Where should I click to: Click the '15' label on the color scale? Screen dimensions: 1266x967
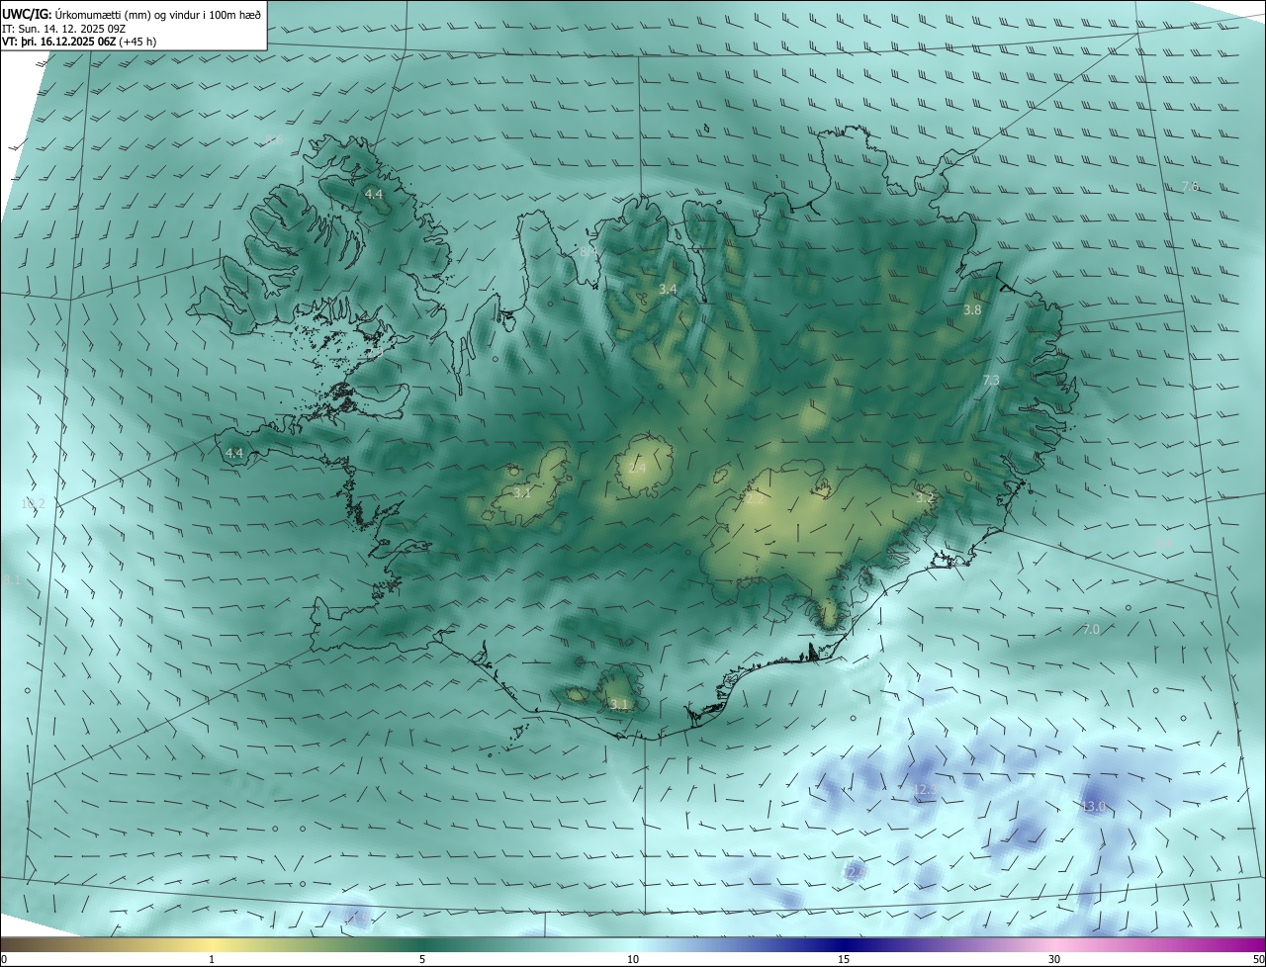point(844,959)
